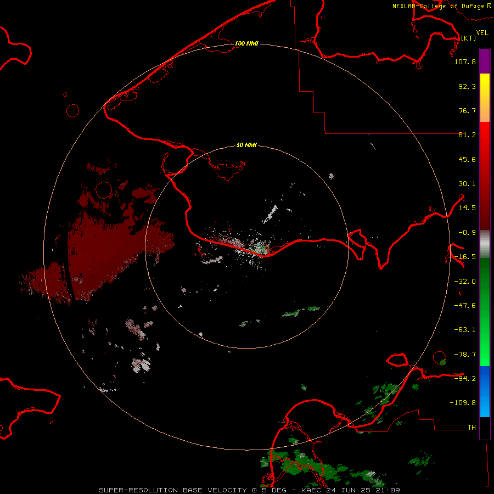Select the -47.6 scale value
The height and width of the screenshot is (494, 494).
tap(465, 306)
